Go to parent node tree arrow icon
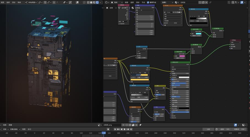Viewport: 250px width, 137px height. pyautogui.click(x=229, y=2)
